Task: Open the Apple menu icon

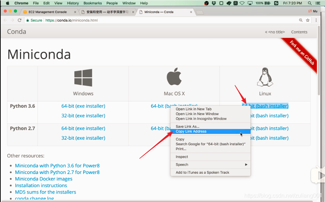Action: [8, 3]
